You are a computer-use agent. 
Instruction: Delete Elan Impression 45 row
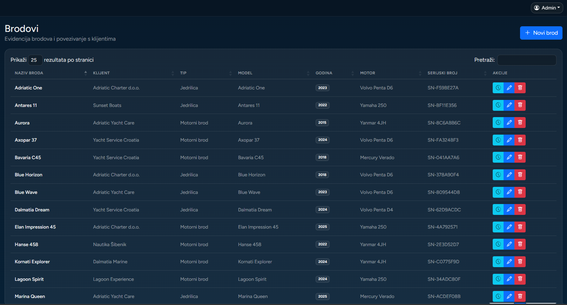[520, 227]
